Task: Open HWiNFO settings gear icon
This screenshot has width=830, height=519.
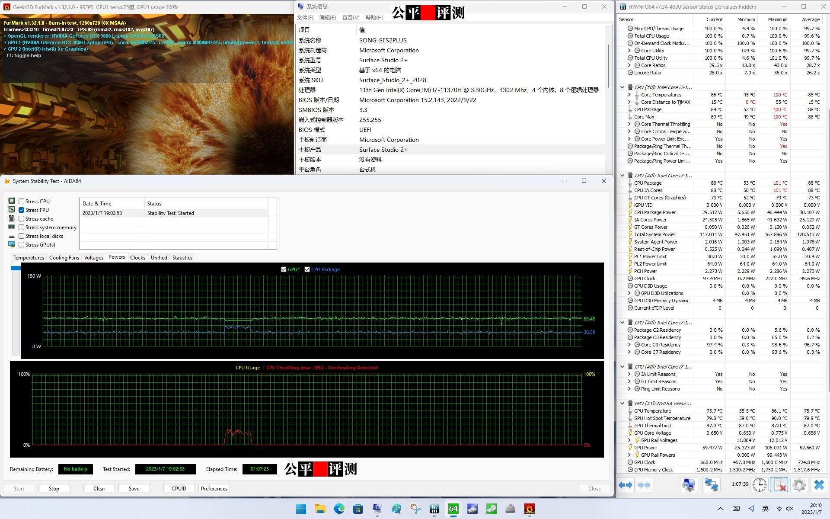Action: (799, 485)
